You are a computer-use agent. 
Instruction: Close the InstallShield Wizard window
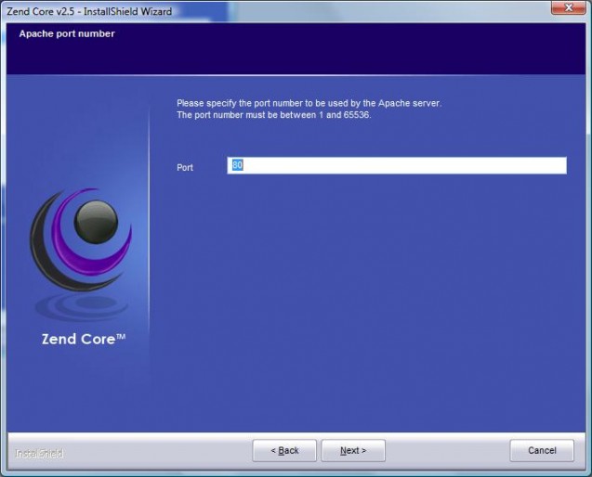[x=568, y=7]
